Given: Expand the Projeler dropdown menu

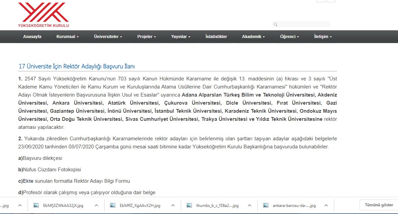Looking at the screenshot, I should 147,36.
